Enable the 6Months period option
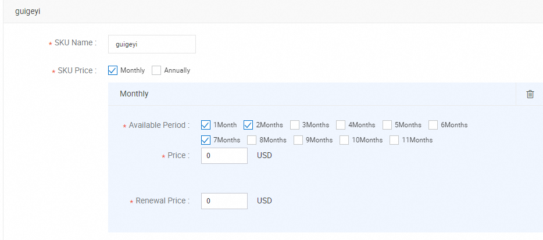Screen dimensions: 543x240 (x=433, y=125)
